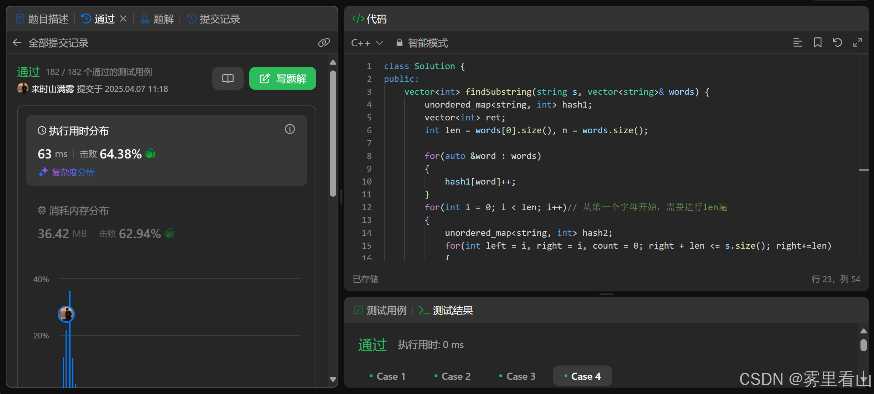Open the C++ language dropdown

click(367, 43)
